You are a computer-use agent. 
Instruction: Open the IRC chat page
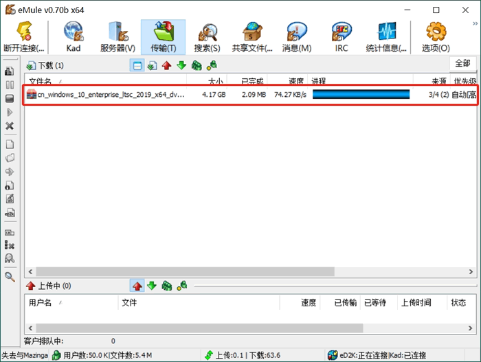(342, 36)
